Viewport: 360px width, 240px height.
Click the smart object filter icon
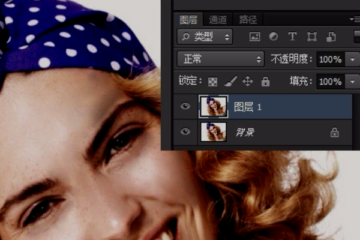331,37
